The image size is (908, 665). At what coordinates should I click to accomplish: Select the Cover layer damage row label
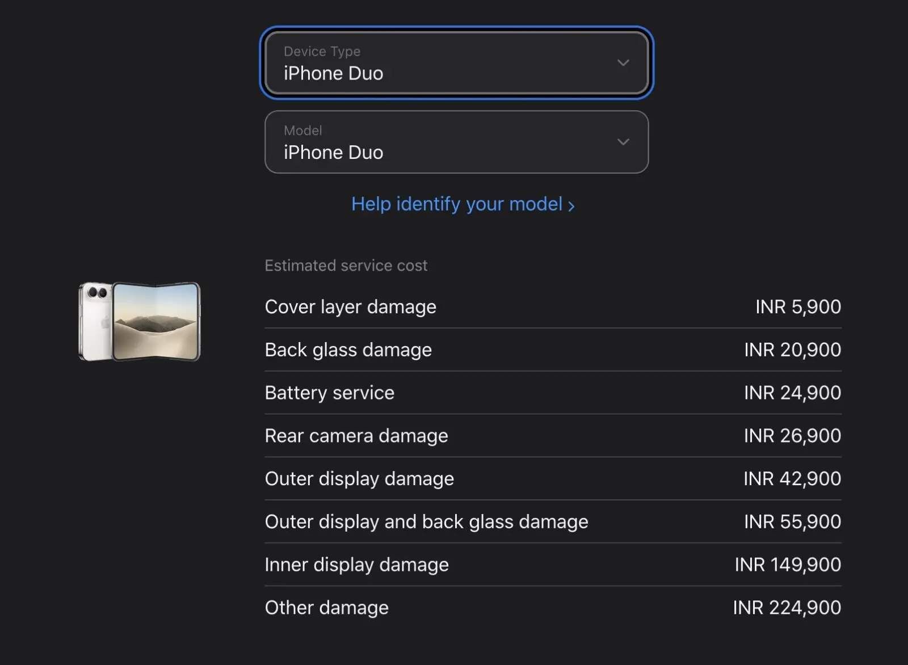(350, 307)
